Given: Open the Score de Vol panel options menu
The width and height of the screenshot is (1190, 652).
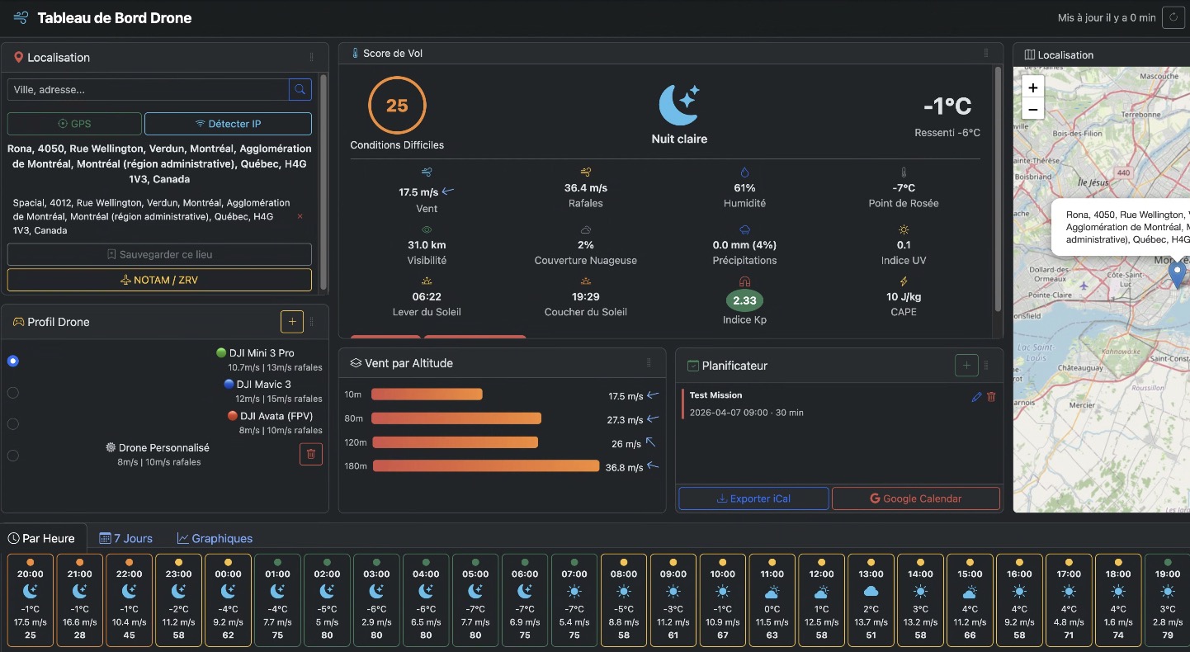Looking at the screenshot, I should coord(985,53).
